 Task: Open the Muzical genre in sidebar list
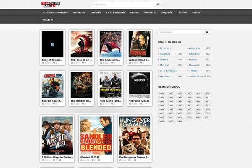click(x=164, y=65)
